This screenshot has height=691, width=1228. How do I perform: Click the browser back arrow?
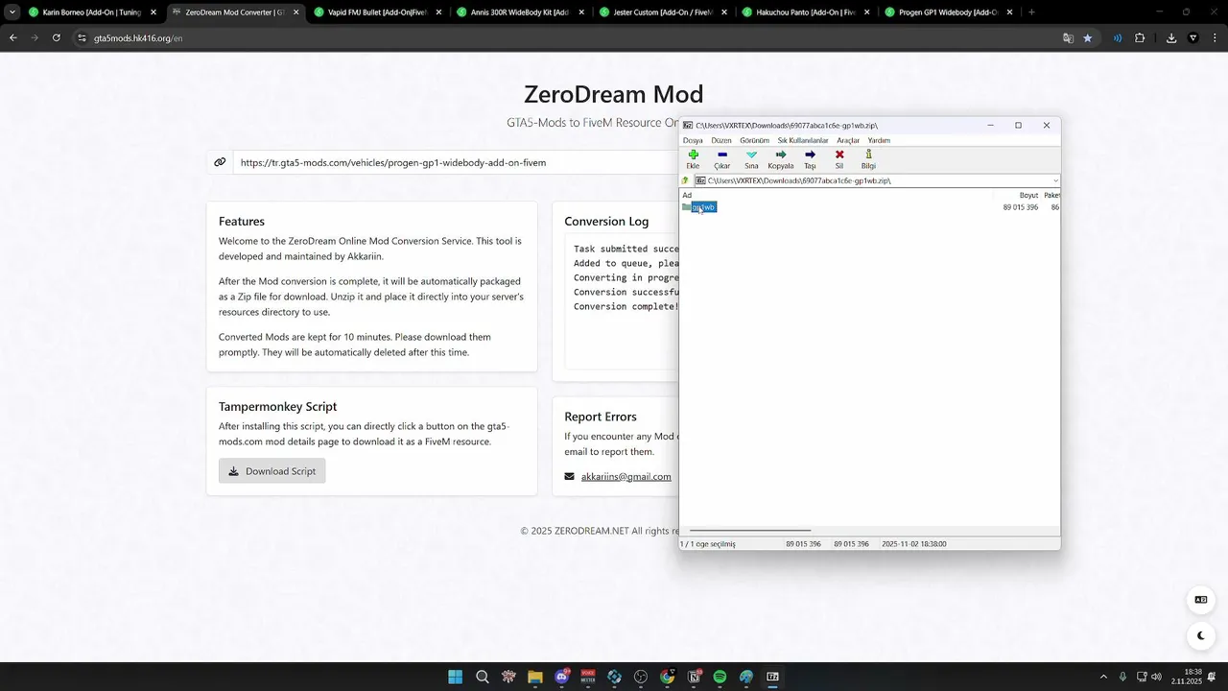click(12, 38)
